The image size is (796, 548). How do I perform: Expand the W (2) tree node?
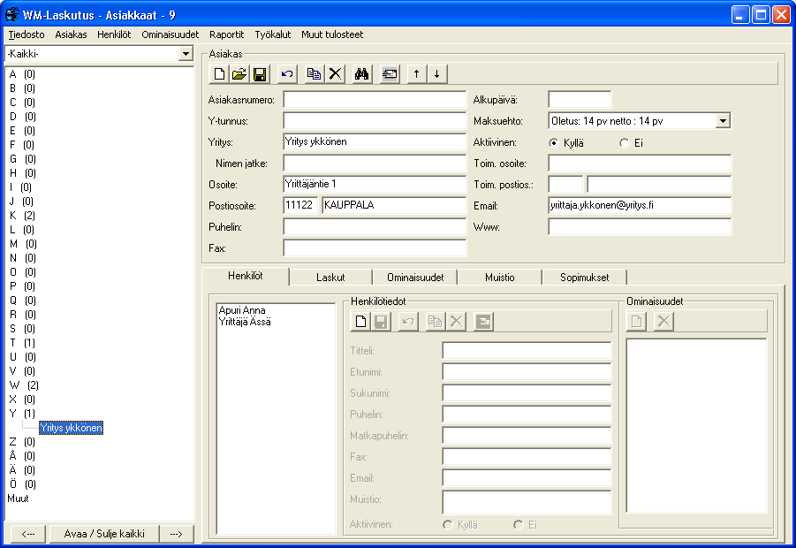(24, 385)
